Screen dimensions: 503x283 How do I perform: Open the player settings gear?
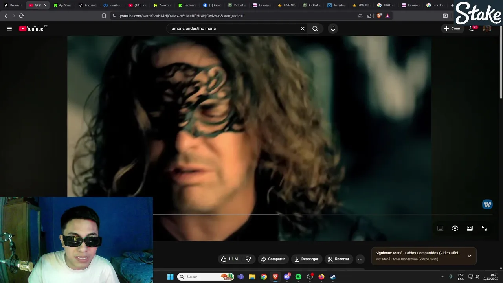coord(455,228)
